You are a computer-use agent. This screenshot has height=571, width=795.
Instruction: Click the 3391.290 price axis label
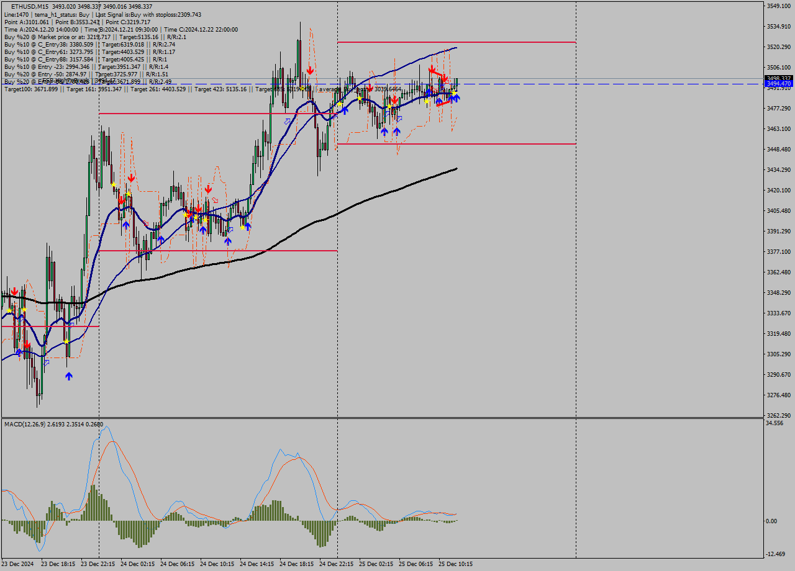(779, 232)
